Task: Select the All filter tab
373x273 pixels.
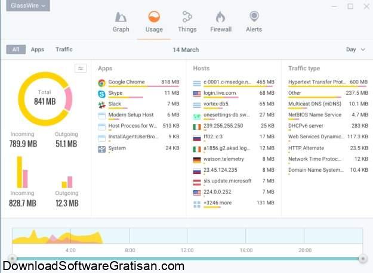Action: click(x=16, y=49)
